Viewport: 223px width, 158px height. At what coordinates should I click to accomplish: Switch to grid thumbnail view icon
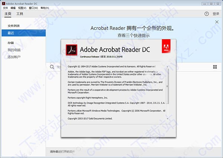[x=215, y=67]
